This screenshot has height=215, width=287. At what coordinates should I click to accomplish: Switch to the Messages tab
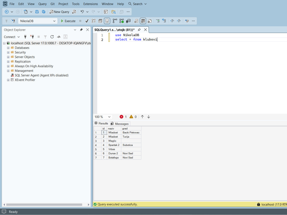[120, 124]
